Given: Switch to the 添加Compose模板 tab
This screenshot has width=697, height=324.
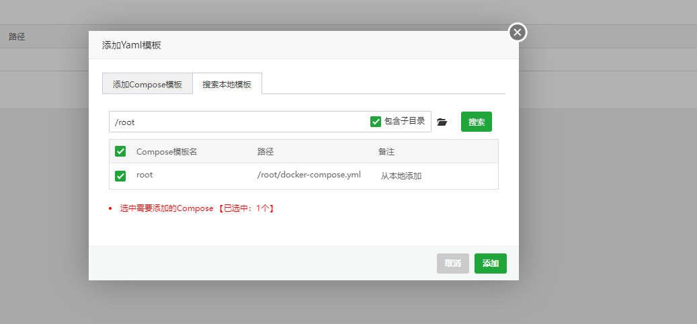Looking at the screenshot, I should (x=148, y=83).
